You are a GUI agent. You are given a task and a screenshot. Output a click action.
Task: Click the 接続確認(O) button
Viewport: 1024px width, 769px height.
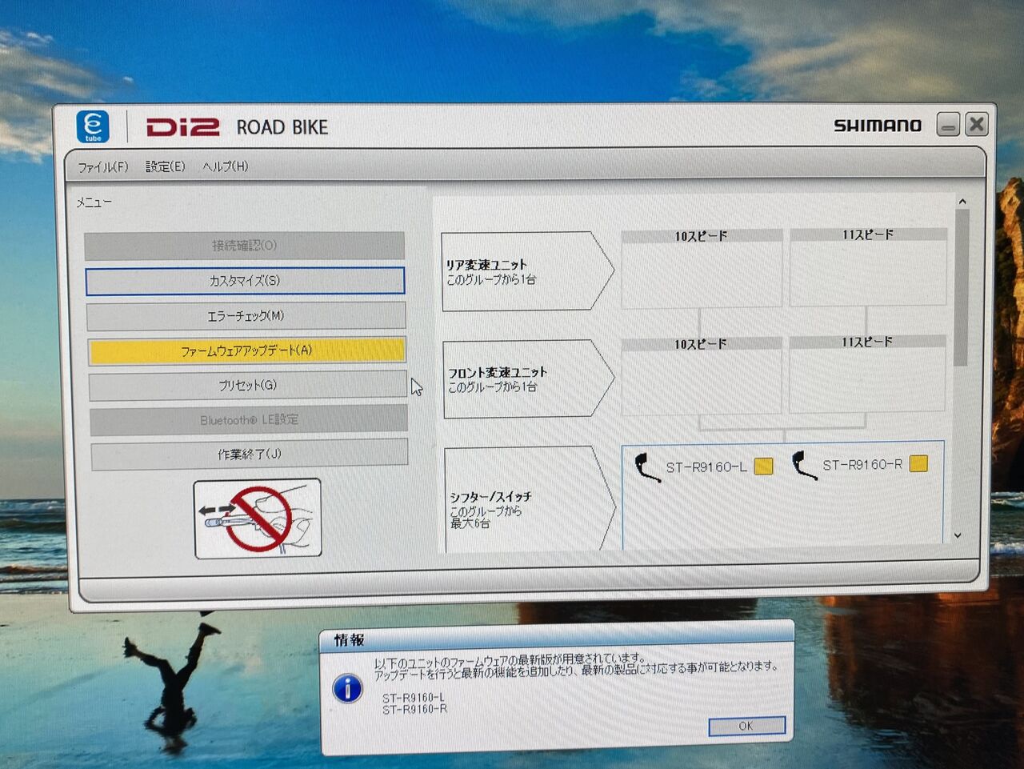(244, 246)
